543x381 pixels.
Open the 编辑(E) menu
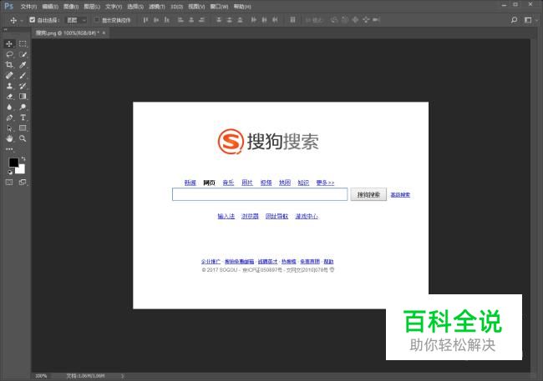[50, 7]
